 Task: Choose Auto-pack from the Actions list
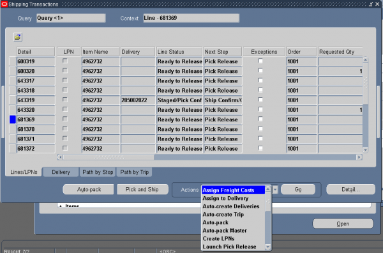233,222
